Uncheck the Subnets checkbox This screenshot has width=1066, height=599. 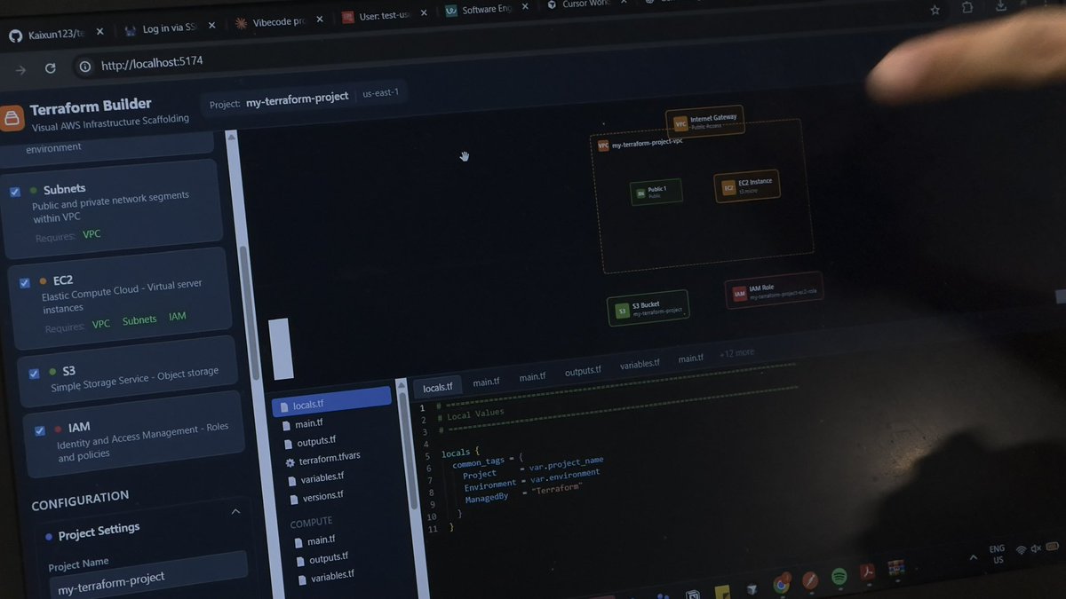click(x=14, y=192)
